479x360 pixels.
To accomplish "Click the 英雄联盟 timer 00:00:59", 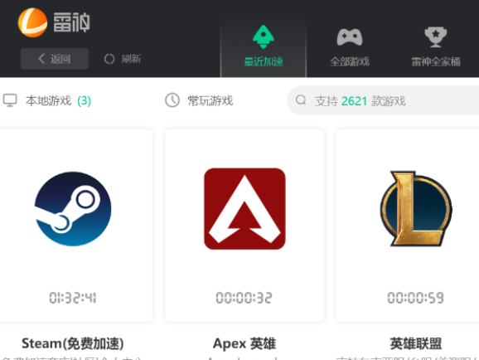I will click(x=415, y=298).
